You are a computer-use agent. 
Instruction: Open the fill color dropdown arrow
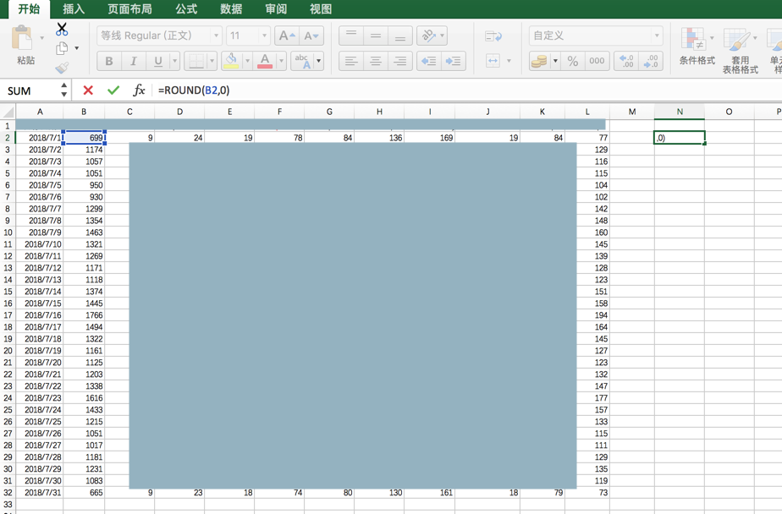click(247, 61)
